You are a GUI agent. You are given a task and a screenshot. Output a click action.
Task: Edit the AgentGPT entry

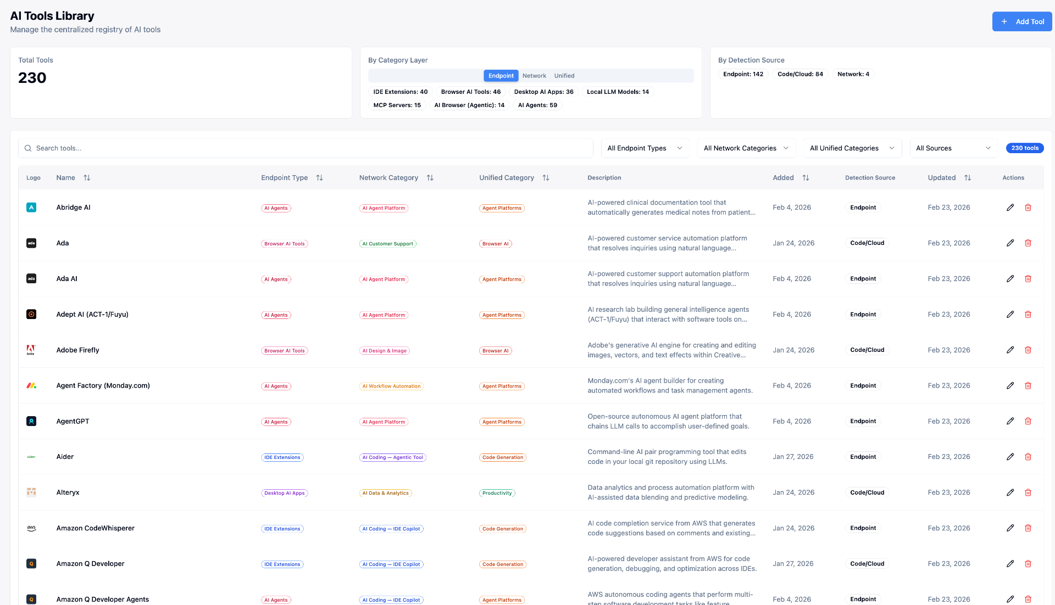(x=1010, y=421)
